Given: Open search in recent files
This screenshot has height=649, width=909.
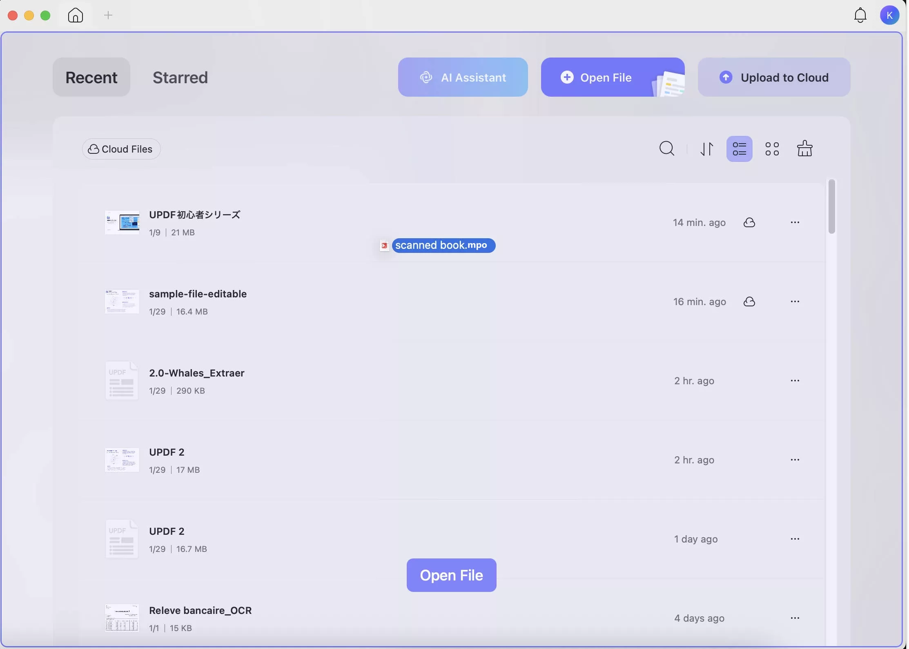Looking at the screenshot, I should click(667, 148).
